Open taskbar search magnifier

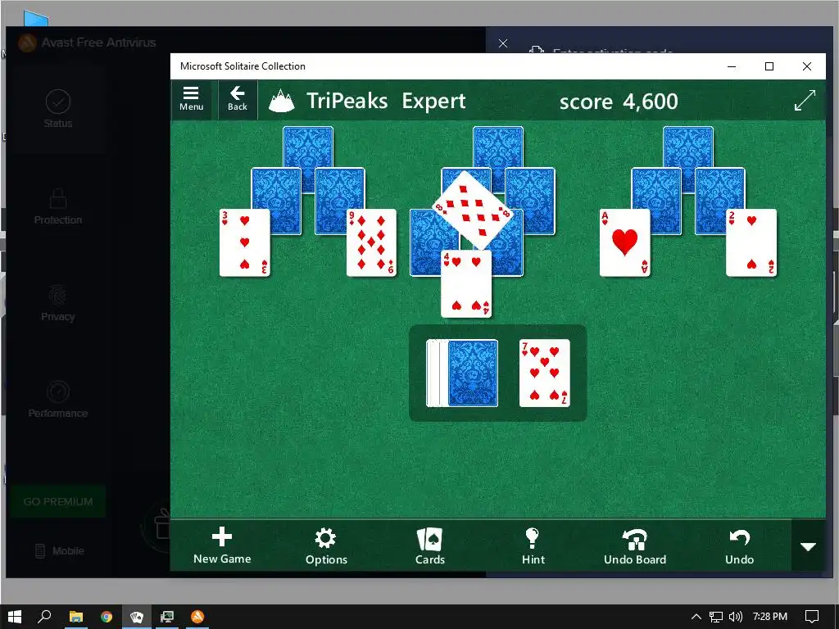44,617
